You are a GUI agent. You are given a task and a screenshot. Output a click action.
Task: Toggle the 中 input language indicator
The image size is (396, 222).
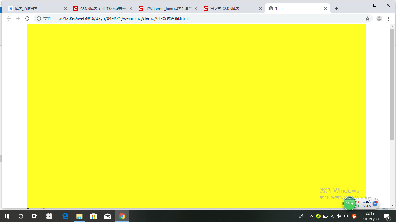[346, 216]
